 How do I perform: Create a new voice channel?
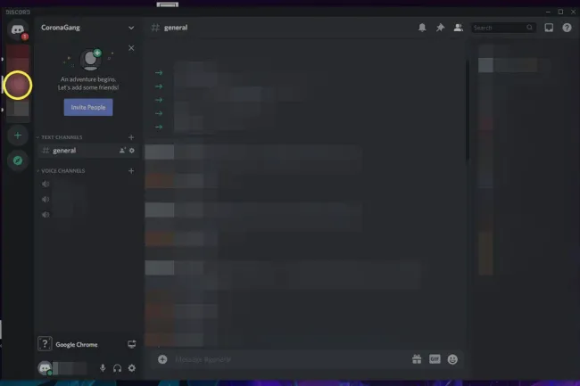coord(131,171)
